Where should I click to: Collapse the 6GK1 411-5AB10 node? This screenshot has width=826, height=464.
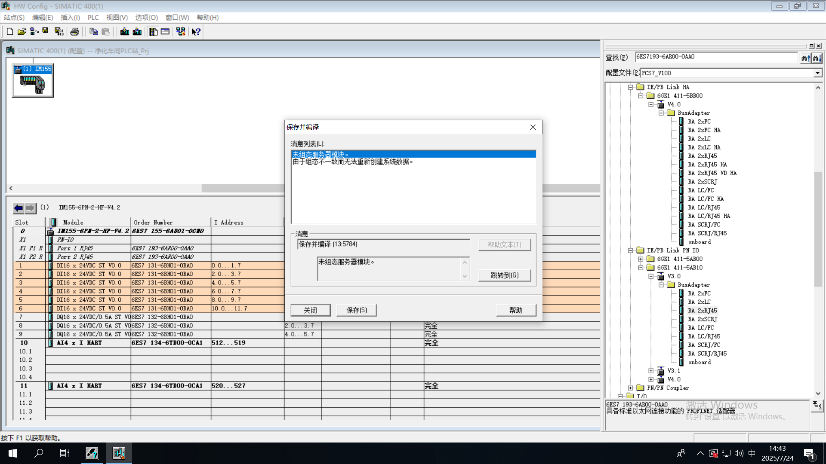point(641,268)
